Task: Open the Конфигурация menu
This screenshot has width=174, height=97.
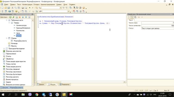Action: [27, 5]
